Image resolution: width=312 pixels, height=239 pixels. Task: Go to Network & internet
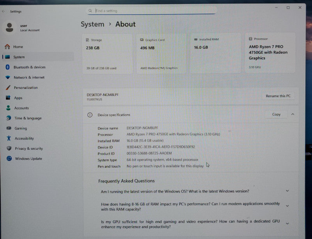38,77
